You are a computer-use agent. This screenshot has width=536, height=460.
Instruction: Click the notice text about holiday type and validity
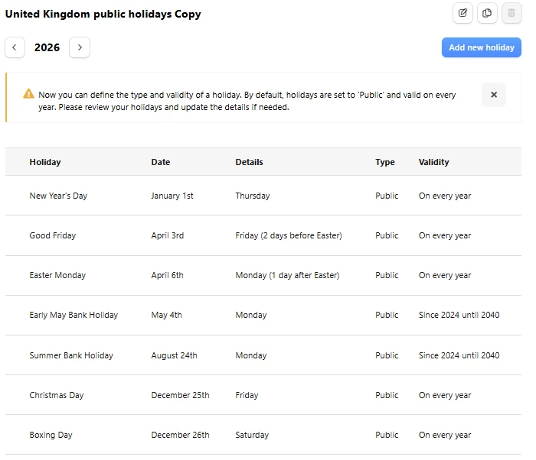247,101
